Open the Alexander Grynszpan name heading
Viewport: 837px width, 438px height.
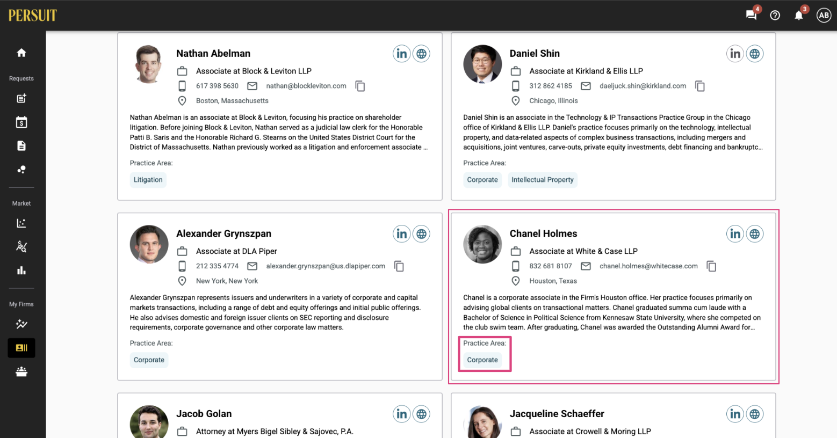point(223,233)
